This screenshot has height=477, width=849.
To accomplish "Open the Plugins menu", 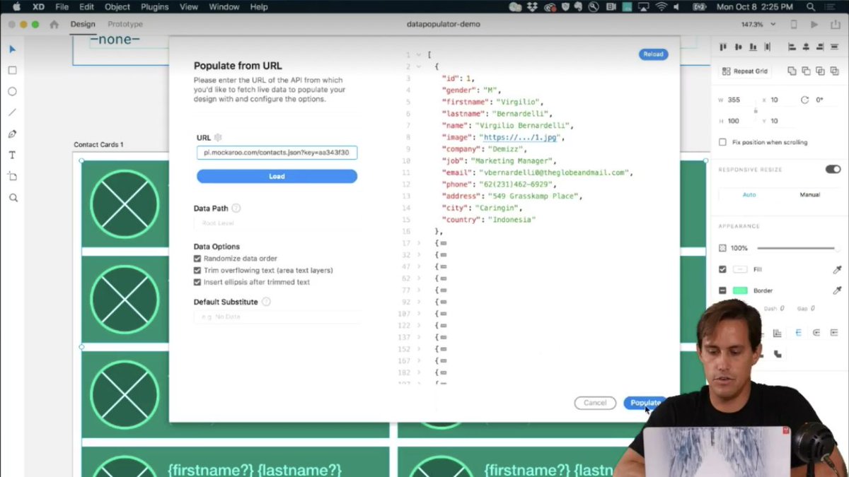I will pyautogui.click(x=155, y=7).
